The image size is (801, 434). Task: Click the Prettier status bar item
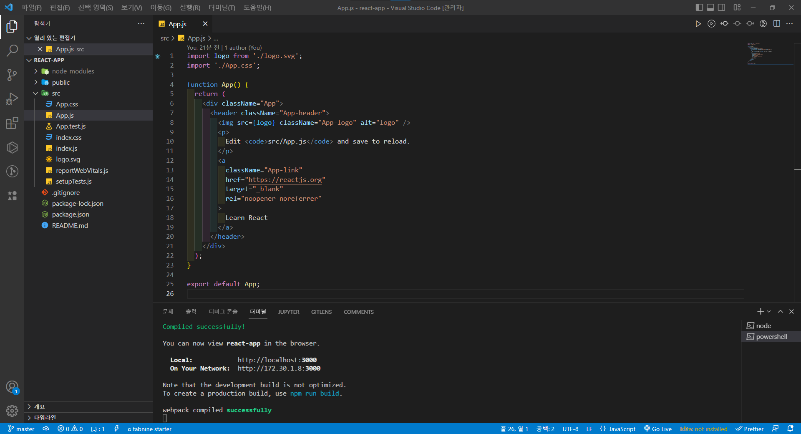750,429
